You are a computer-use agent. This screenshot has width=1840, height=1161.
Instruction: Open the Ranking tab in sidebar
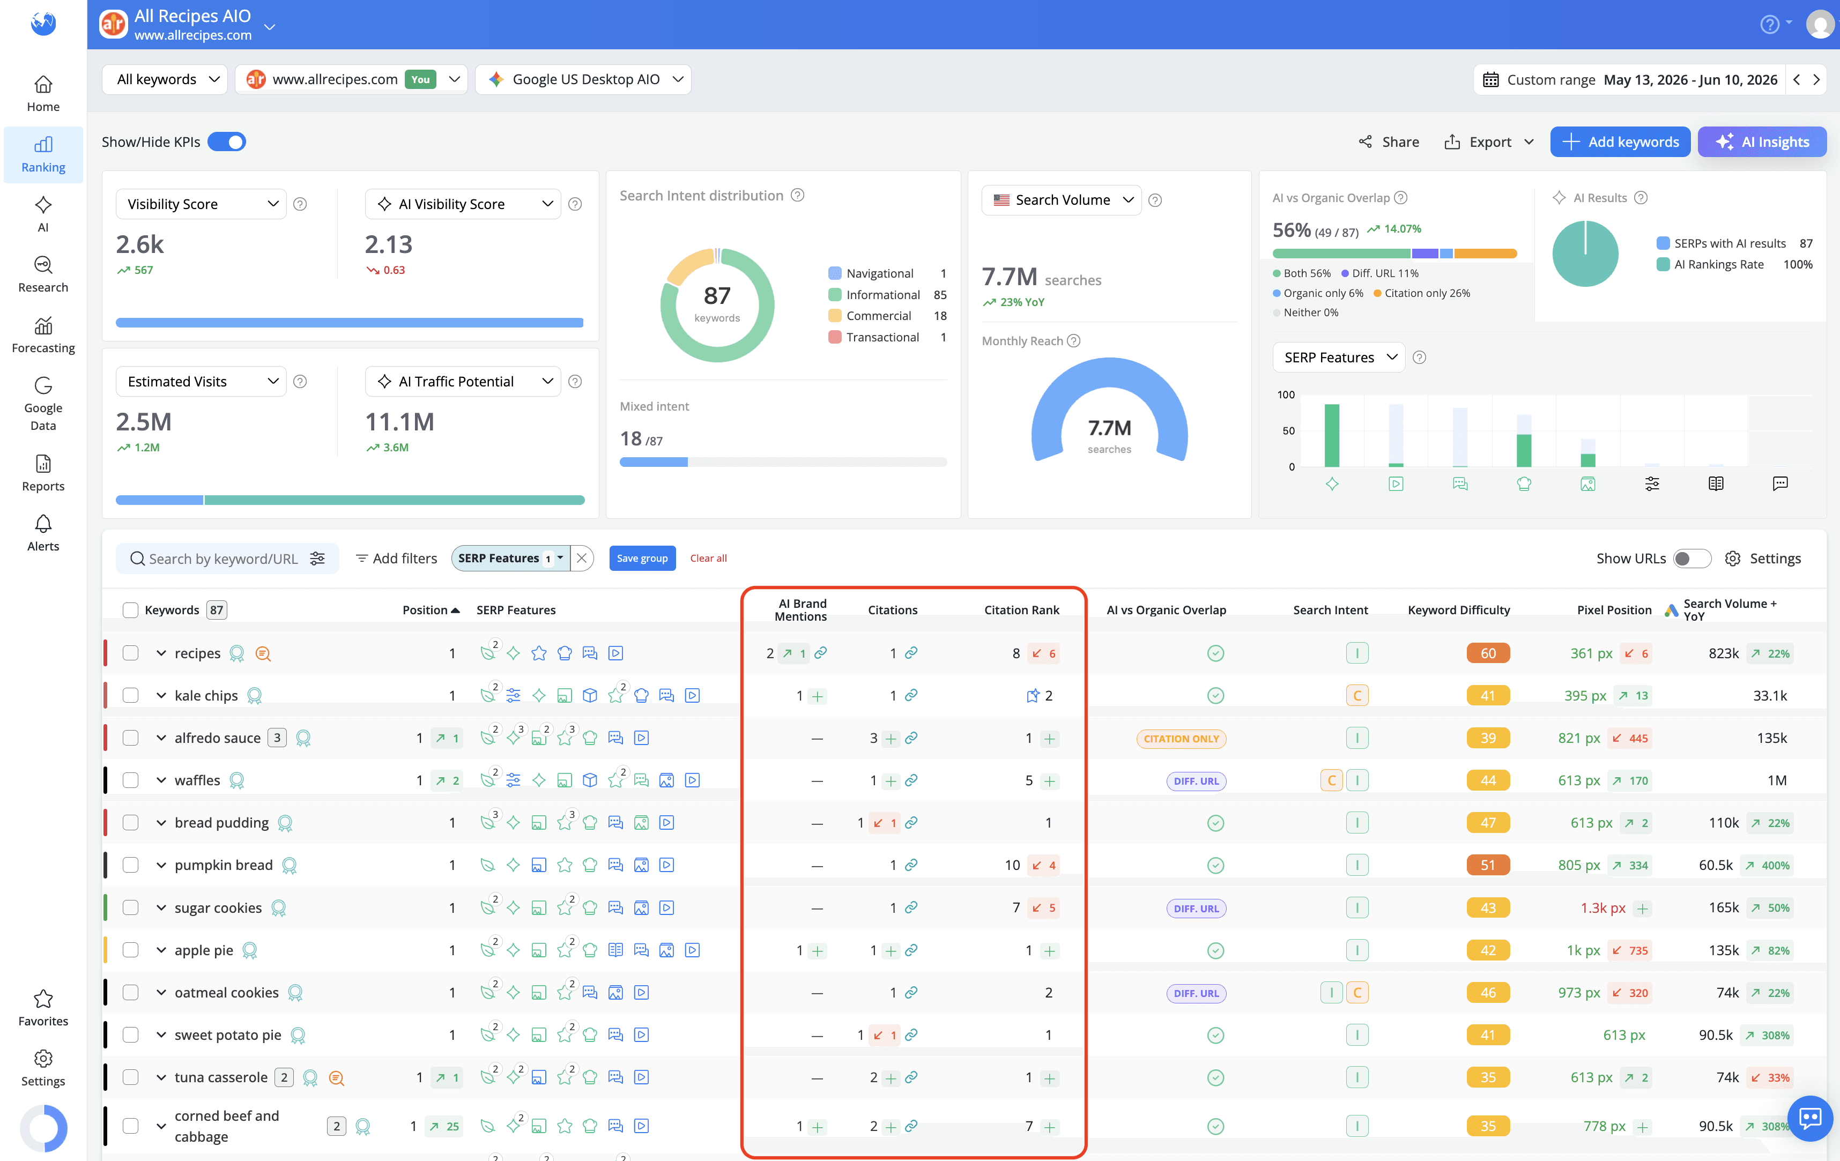click(43, 155)
